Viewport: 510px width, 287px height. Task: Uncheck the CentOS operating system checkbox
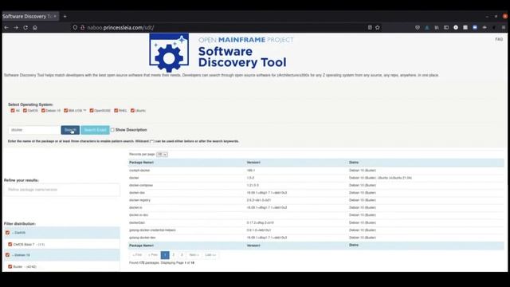[25, 111]
